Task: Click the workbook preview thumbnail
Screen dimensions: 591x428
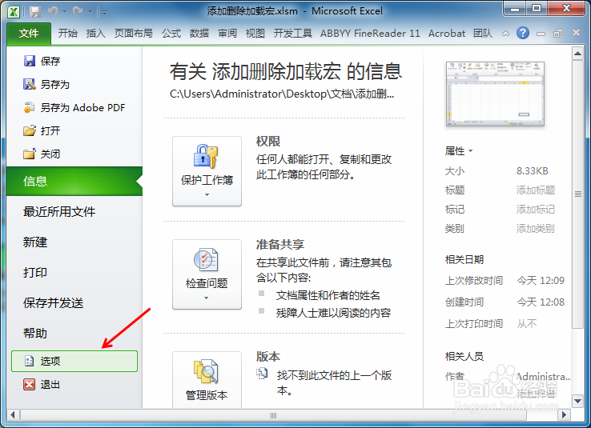Action: [495, 94]
